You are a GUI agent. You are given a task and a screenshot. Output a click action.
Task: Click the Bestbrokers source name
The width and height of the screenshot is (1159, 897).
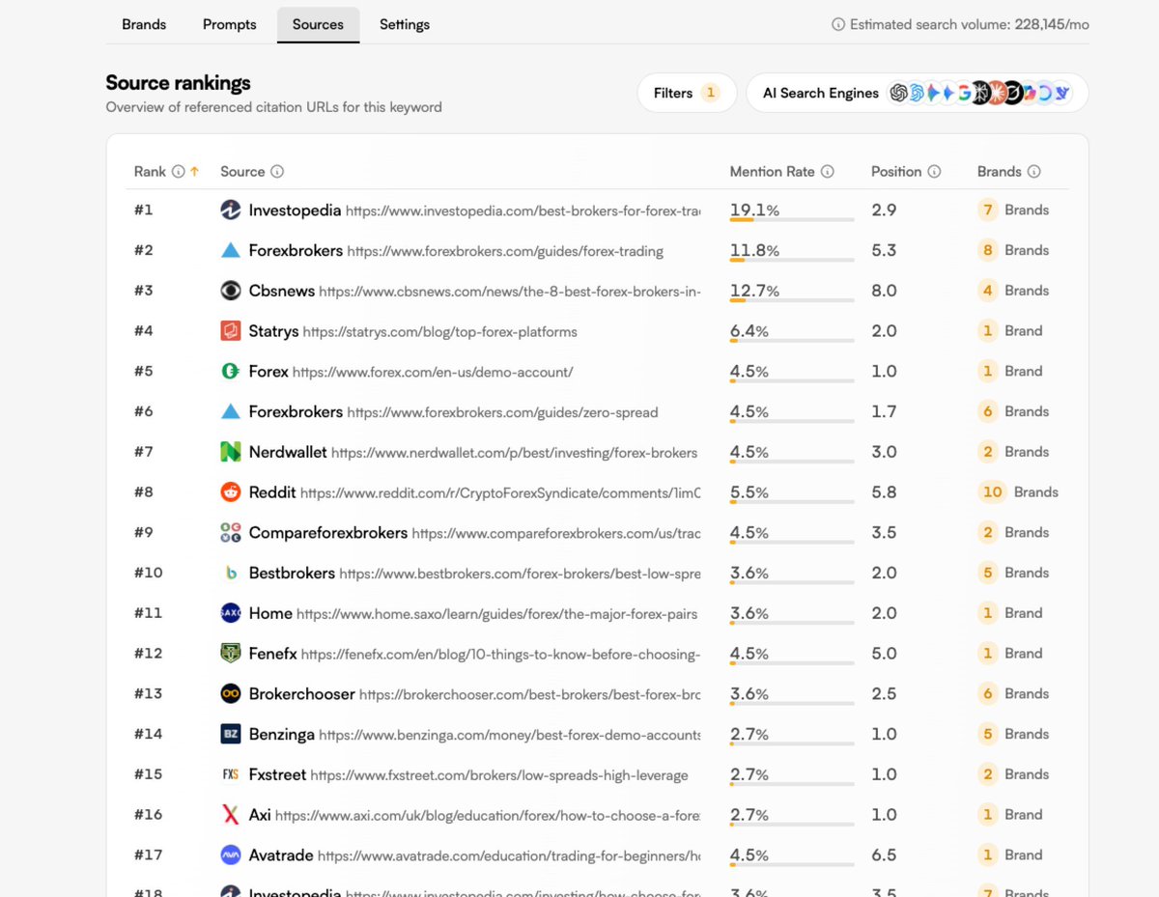(x=292, y=573)
